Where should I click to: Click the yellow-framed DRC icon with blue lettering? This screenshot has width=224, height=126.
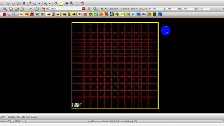[133, 14]
